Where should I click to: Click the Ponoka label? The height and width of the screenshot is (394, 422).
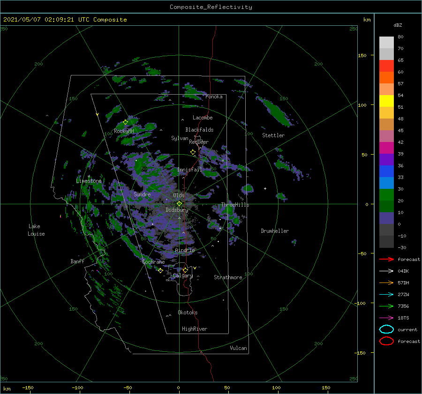[214, 97]
